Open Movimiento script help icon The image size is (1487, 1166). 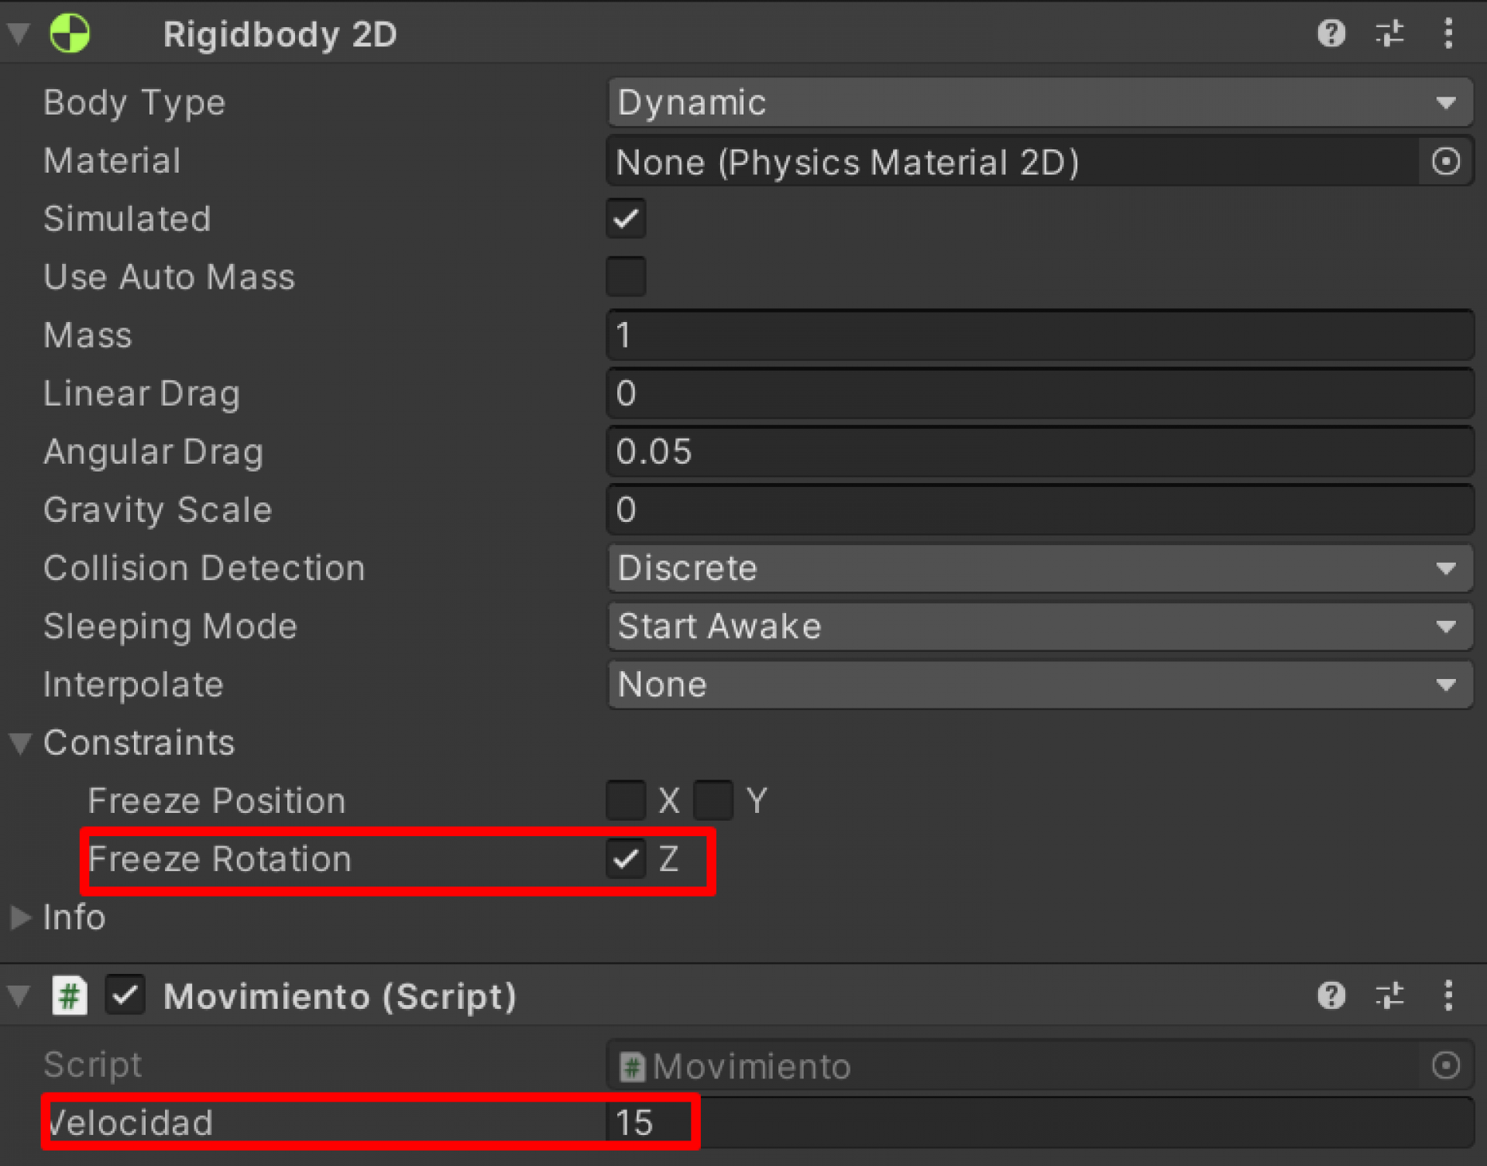click(1331, 995)
